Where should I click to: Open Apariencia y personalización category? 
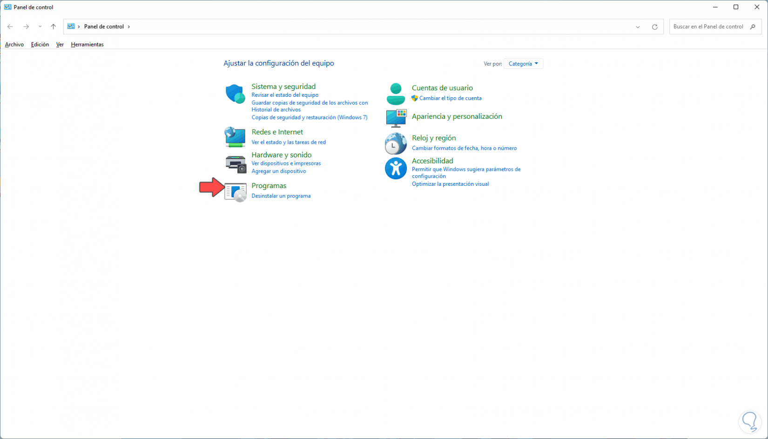(457, 116)
